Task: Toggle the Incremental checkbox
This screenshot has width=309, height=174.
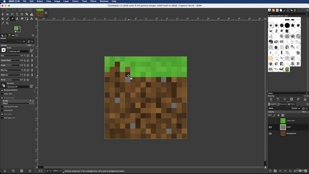Action: pos(2,110)
